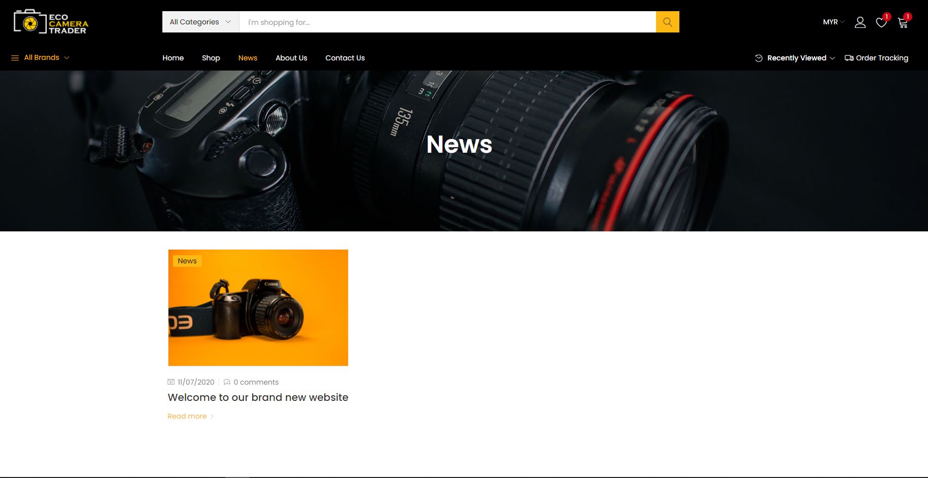The image size is (928, 478).
Task: Expand the Recently Viewed dropdown arrow
Action: click(832, 58)
